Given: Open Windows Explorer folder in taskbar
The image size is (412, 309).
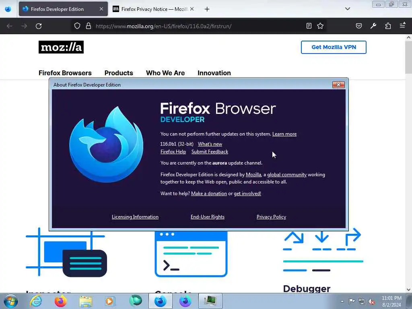Looking at the screenshot, I should 86,301.
